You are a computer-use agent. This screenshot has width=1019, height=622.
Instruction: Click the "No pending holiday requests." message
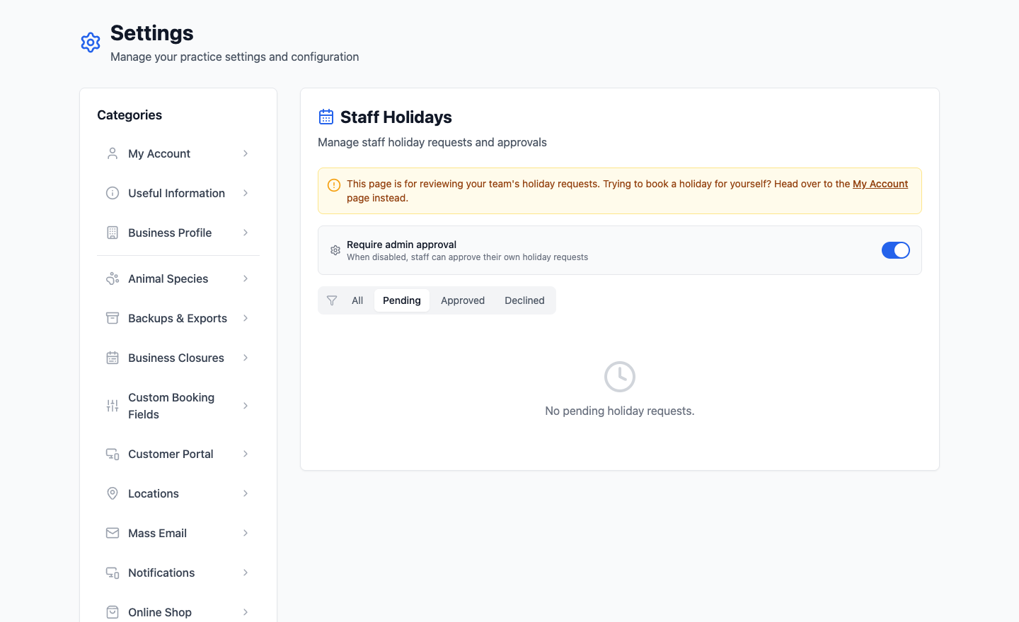(x=620, y=411)
